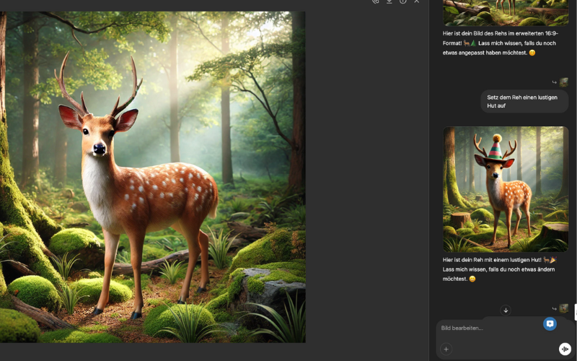The height and width of the screenshot is (361, 577).
Task: Close the image viewer
Action: click(x=417, y=1)
